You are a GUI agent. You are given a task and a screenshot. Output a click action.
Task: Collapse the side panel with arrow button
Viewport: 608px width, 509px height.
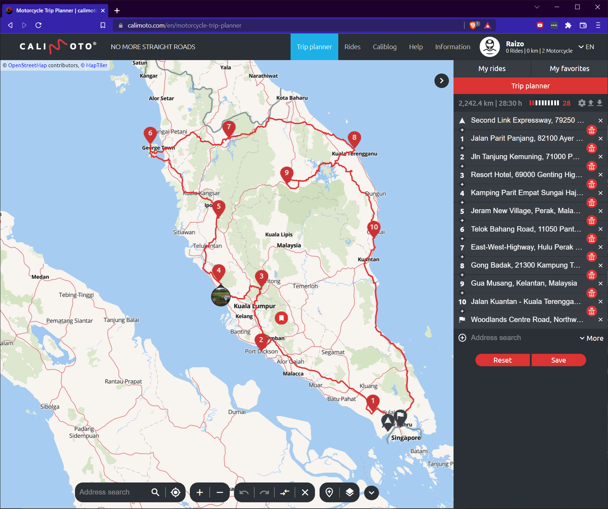click(x=442, y=81)
